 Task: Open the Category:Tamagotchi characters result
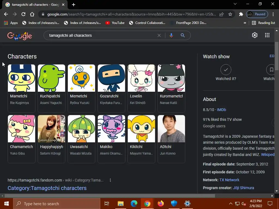tap(47, 188)
